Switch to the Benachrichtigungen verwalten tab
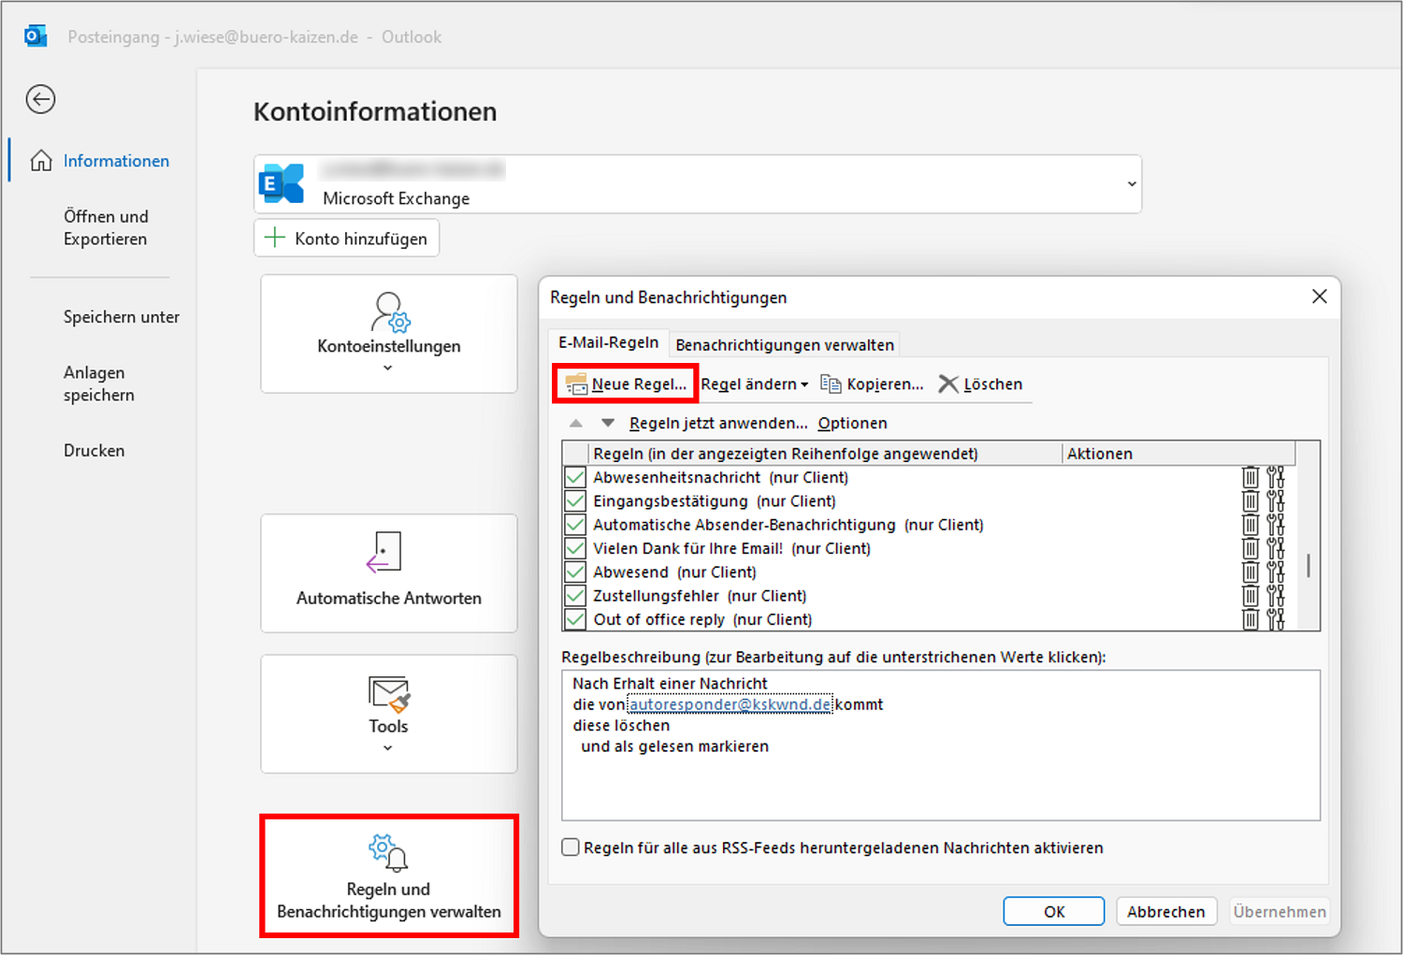This screenshot has width=1403, height=955. coord(784,344)
